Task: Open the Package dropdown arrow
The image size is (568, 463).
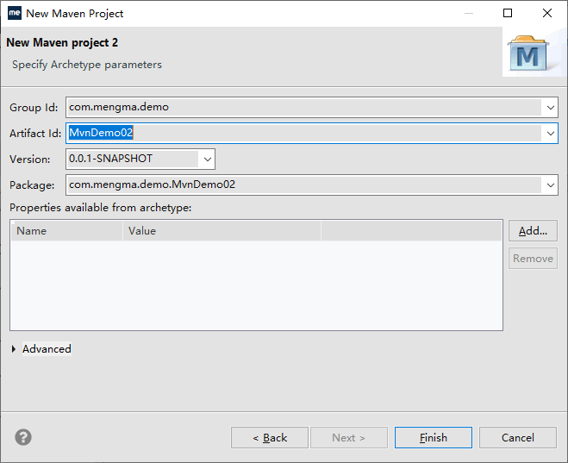Action: [x=550, y=185]
